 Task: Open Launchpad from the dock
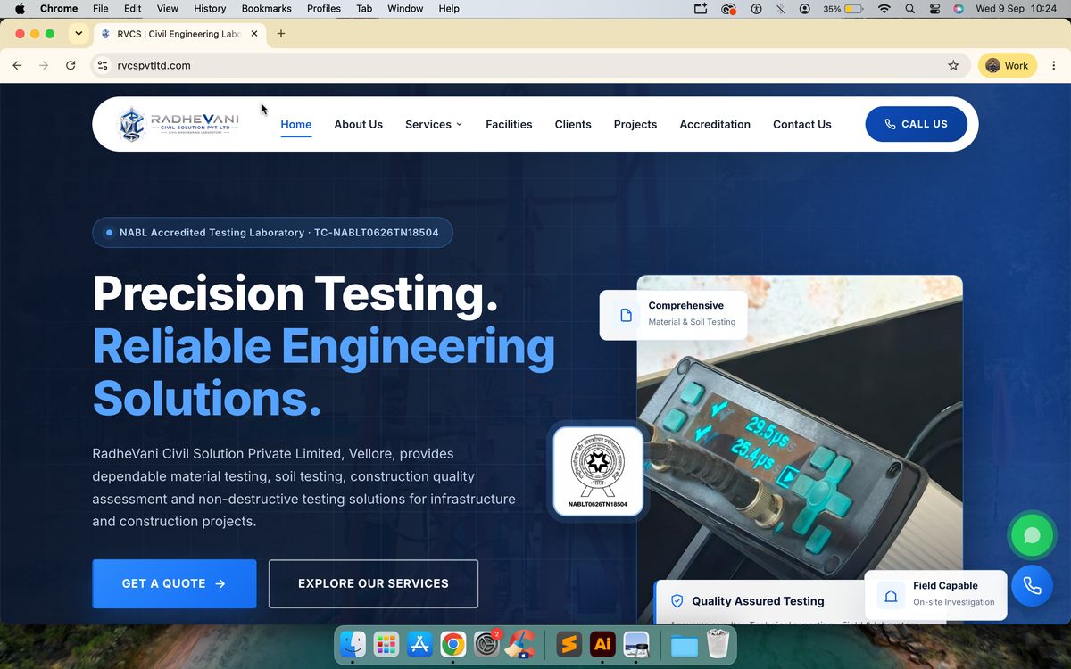pos(386,644)
